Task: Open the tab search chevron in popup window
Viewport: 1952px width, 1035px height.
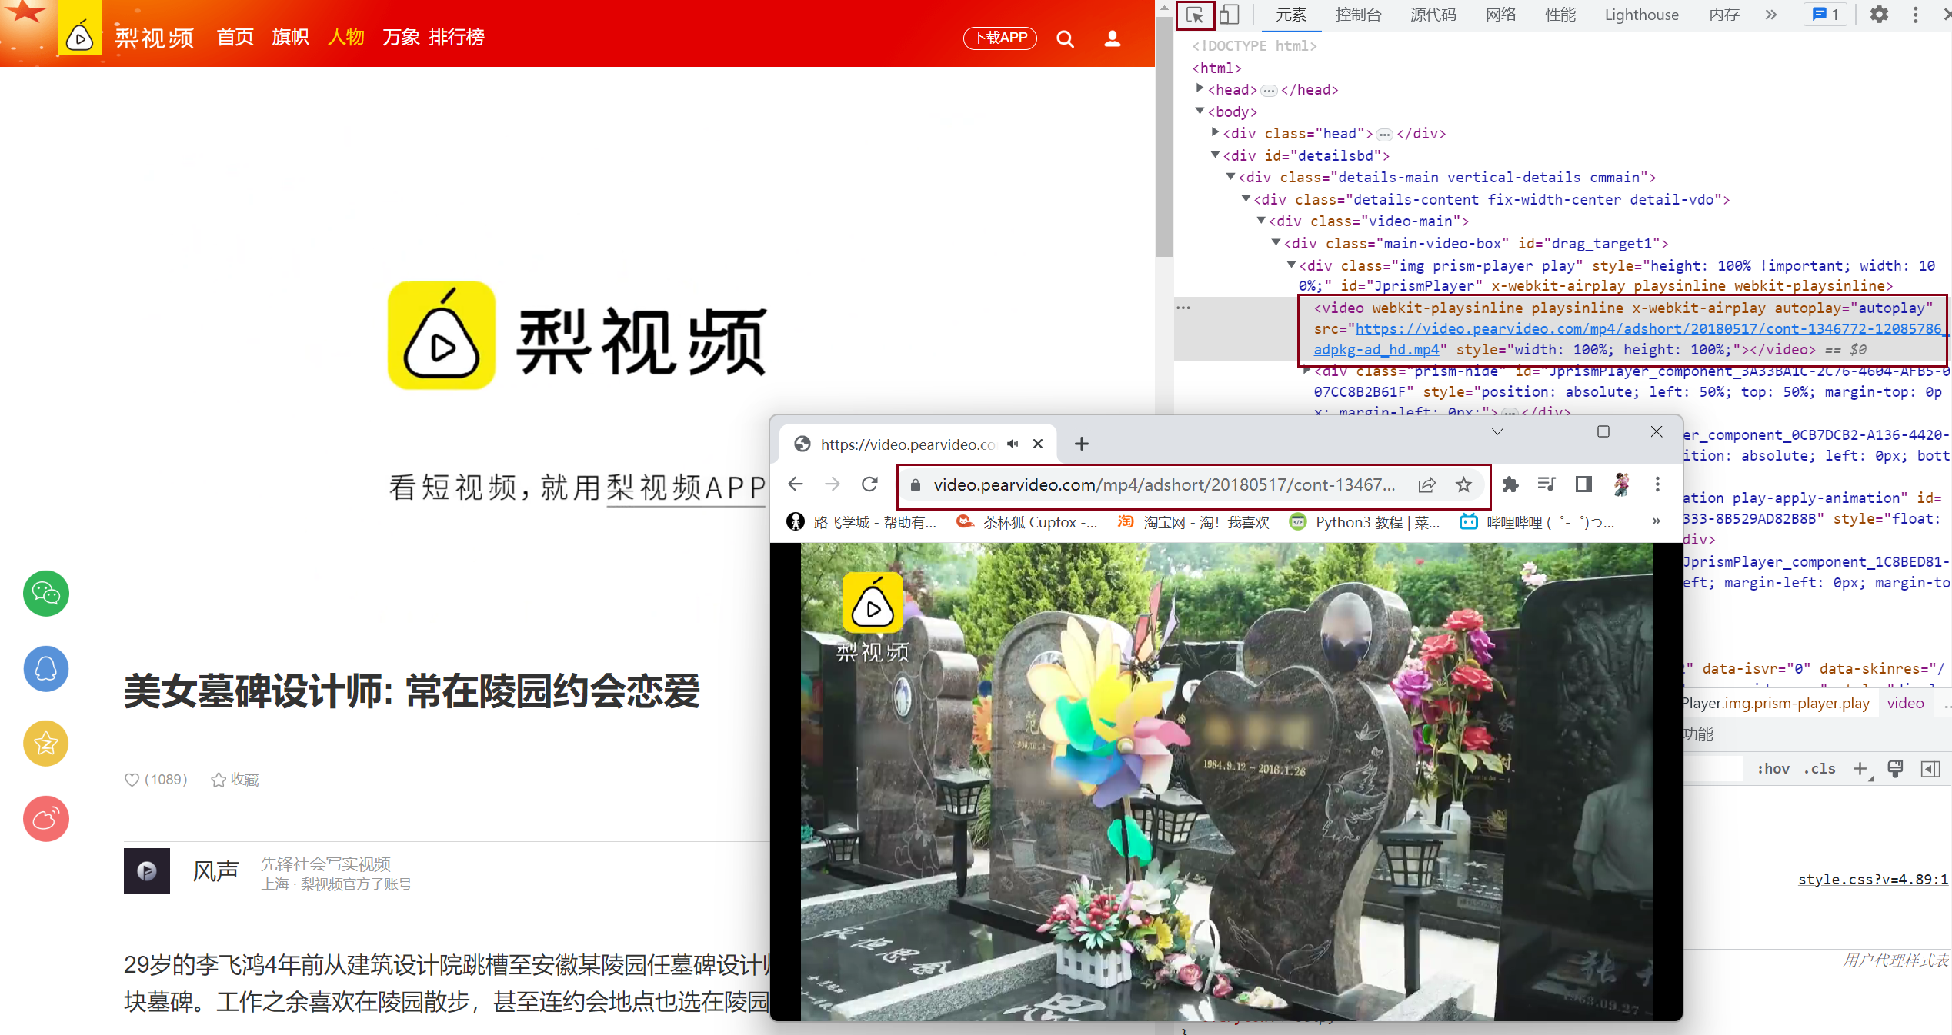Action: point(1497,431)
